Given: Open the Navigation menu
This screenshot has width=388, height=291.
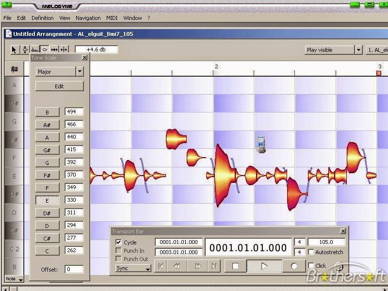Looking at the screenshot, I should click(88, 18).
